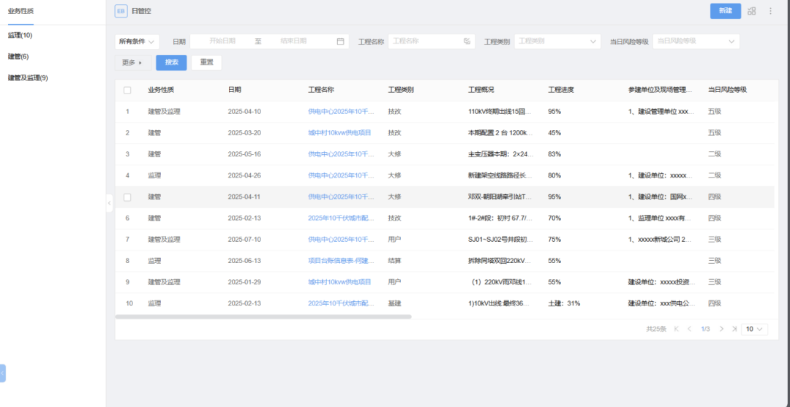Image resolution: width=790 pixels, height=407 pixels.
Task: Click the 重置 button
Action: [206, 63]
